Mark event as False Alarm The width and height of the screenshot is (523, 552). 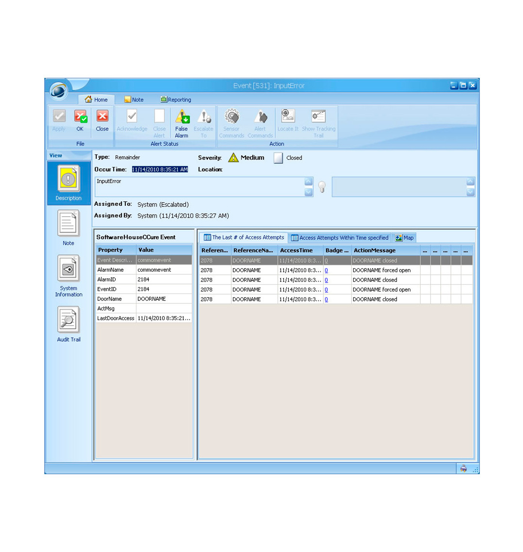point(182,124)
